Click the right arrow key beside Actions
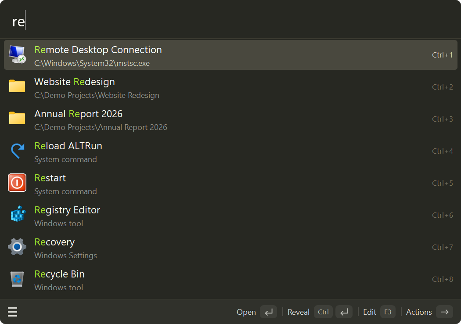 pyautogui.click(x=444, y=312)
